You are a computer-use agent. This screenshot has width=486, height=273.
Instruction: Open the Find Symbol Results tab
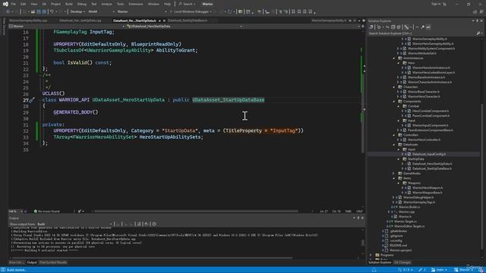pyautogui.click(x=53, y=262)
